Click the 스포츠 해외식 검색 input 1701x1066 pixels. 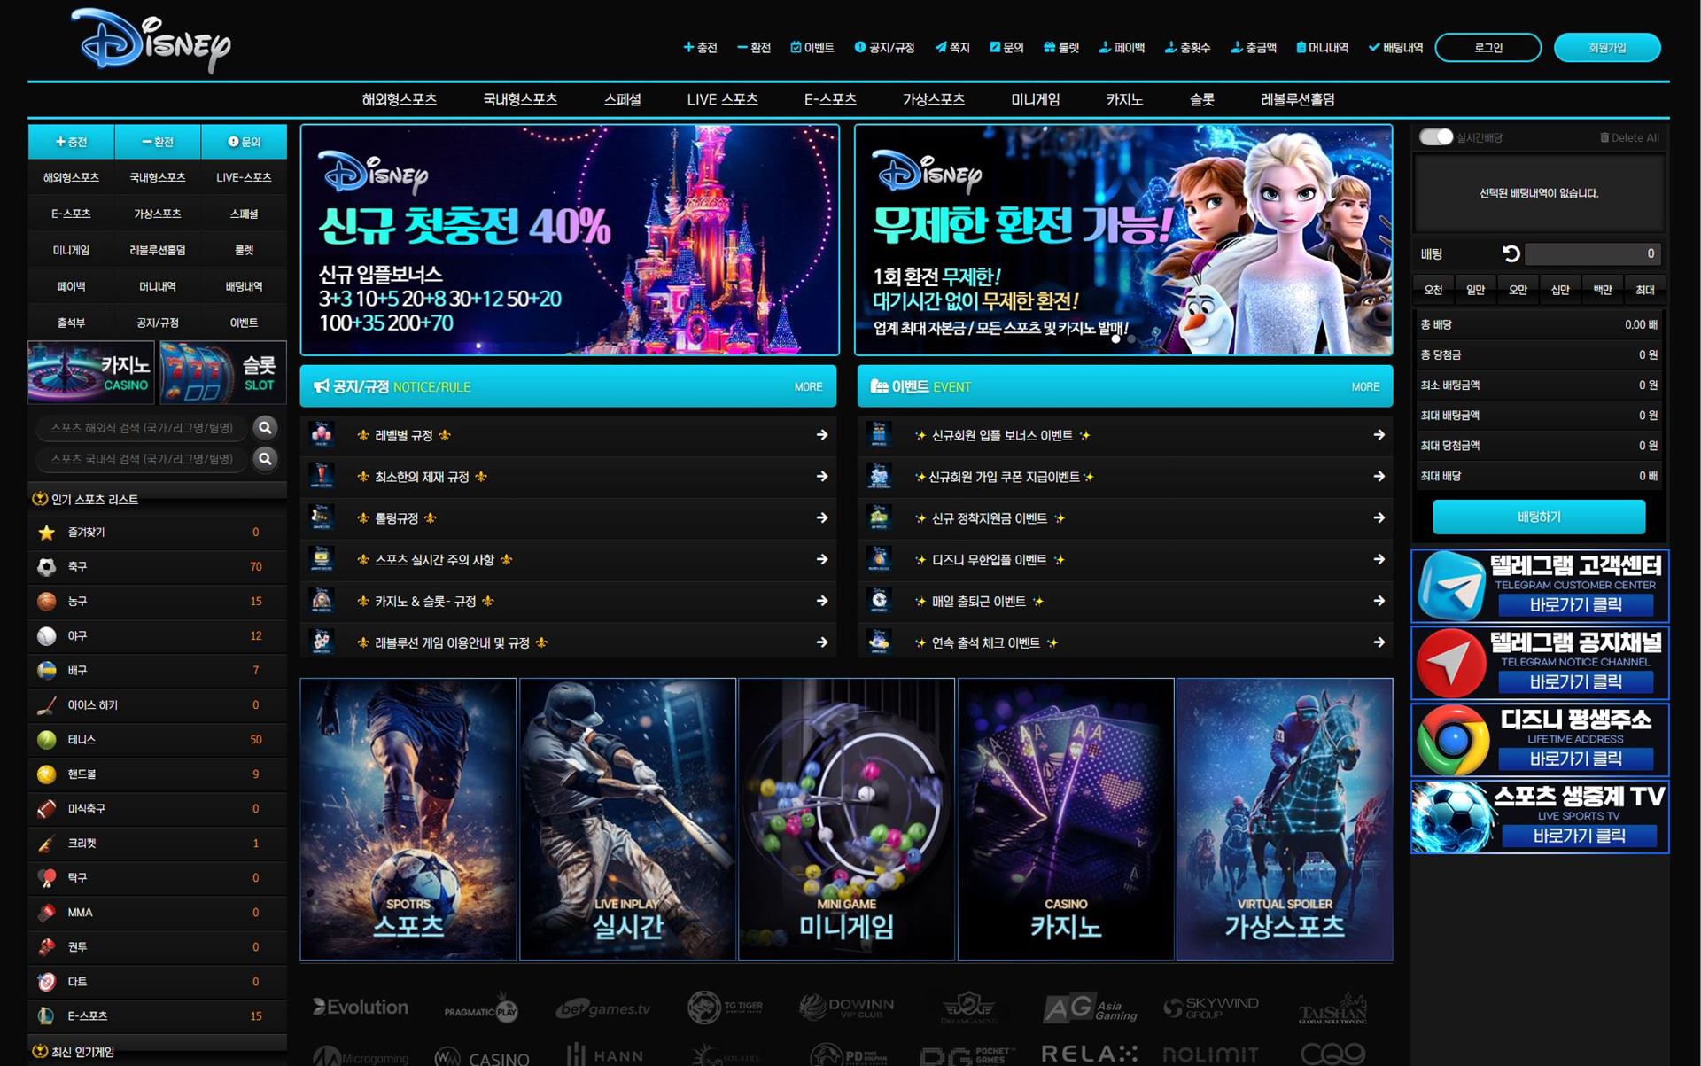142,428
